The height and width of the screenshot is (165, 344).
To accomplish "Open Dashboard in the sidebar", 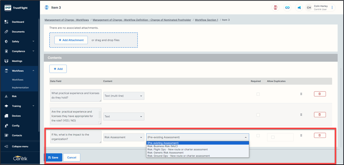I will tap(18, 22).
